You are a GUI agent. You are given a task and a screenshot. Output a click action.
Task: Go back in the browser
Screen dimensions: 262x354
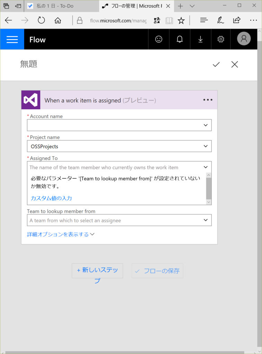[x=8, y=20]
